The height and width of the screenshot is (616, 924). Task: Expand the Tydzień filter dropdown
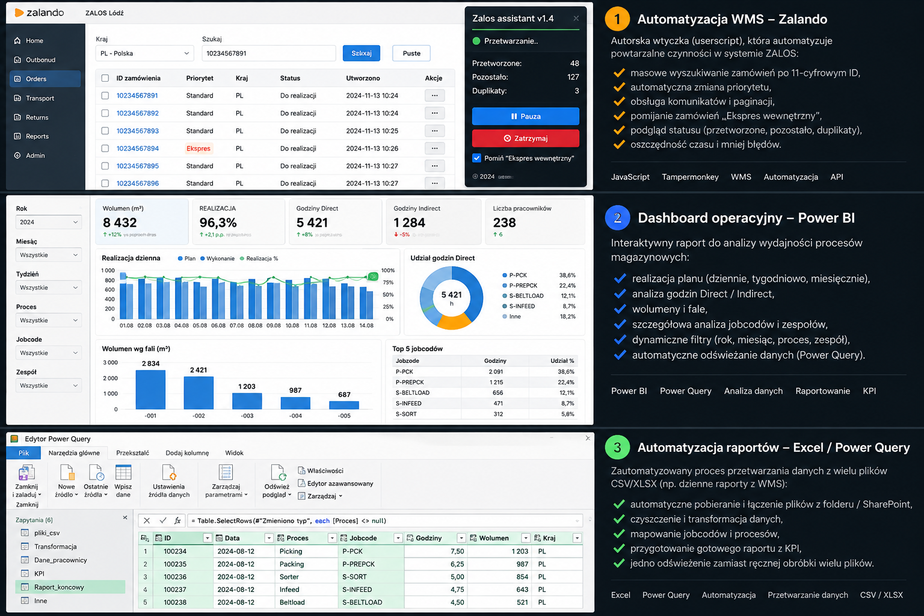pos(49,288)
